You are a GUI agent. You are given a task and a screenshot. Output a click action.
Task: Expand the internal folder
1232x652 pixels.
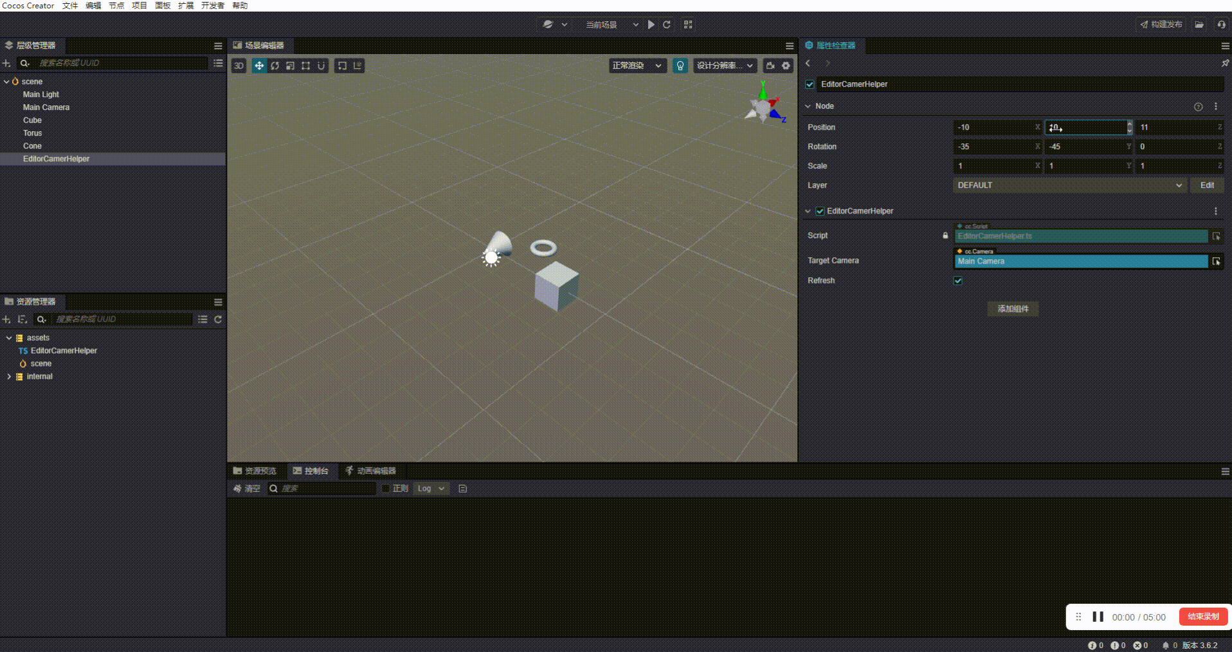(x=9, y=376)
